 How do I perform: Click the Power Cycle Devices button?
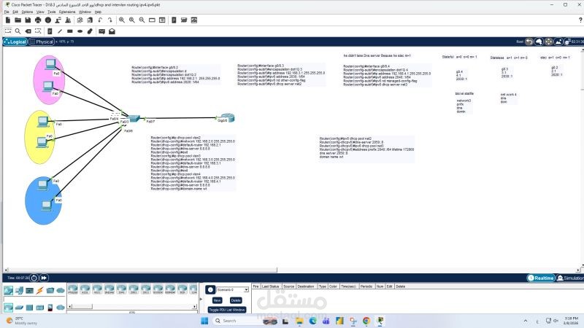point(34,278)
